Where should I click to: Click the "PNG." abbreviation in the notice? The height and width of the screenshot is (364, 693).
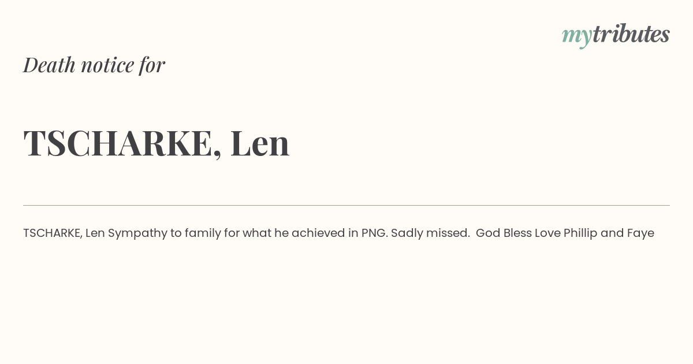tap(375, 233)
